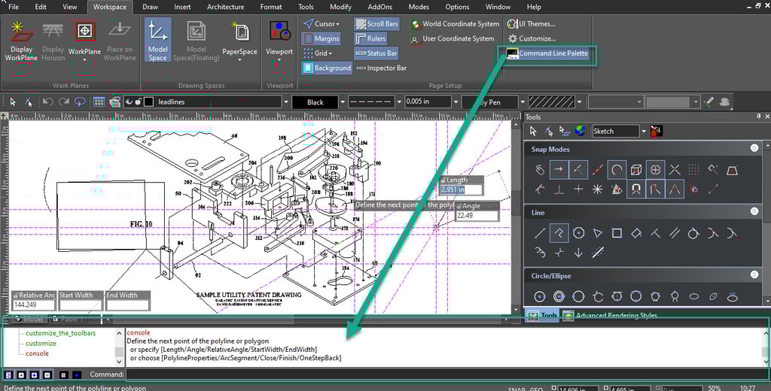
Task: Open the Cursor dropdown
Action: [x=322, y=23]
